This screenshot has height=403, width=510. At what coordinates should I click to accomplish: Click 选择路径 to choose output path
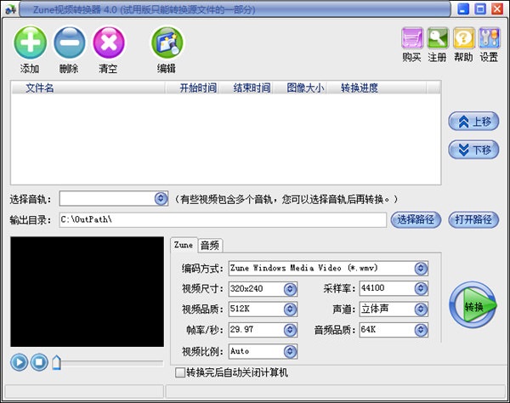click(x=416, y=220)
